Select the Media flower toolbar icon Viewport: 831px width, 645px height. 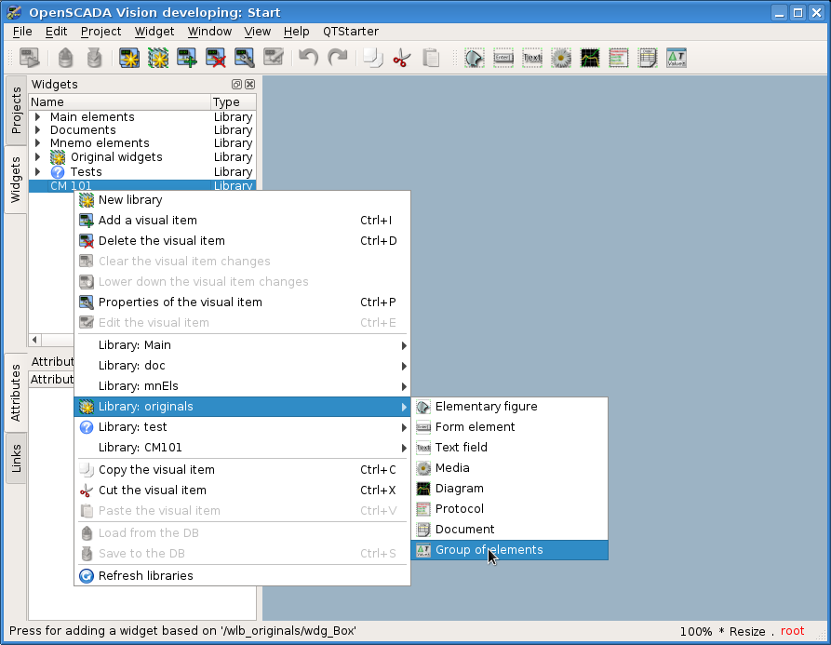click(561, 58)
